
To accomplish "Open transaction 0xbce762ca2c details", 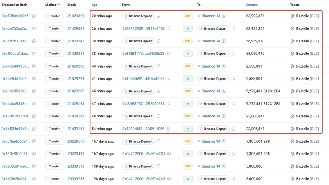I will (x=15, y=29).
